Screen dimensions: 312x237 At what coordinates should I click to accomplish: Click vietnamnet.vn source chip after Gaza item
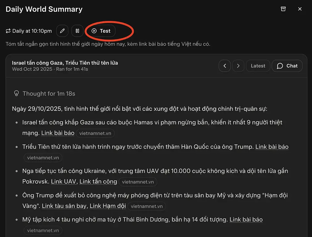coord(95,133)
